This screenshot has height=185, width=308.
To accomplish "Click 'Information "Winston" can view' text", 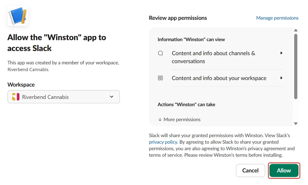I will tap(191, 40).
